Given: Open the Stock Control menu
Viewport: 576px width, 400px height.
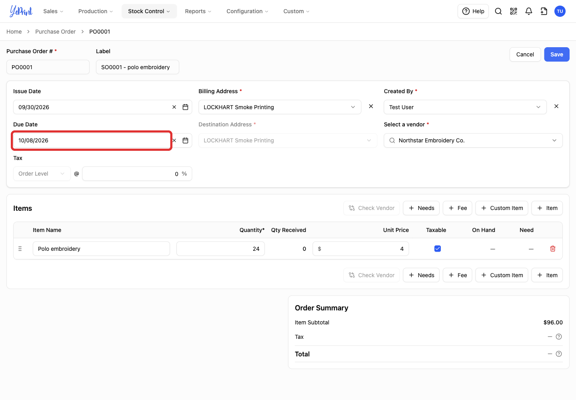Looking at the screenshot, I should click(x=149, y=11).
